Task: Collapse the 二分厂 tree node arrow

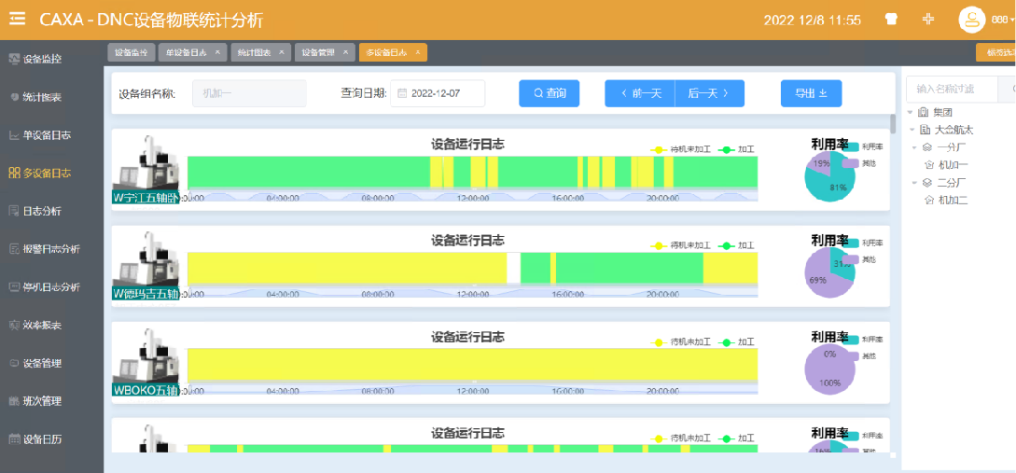Action: pos(914,183)
